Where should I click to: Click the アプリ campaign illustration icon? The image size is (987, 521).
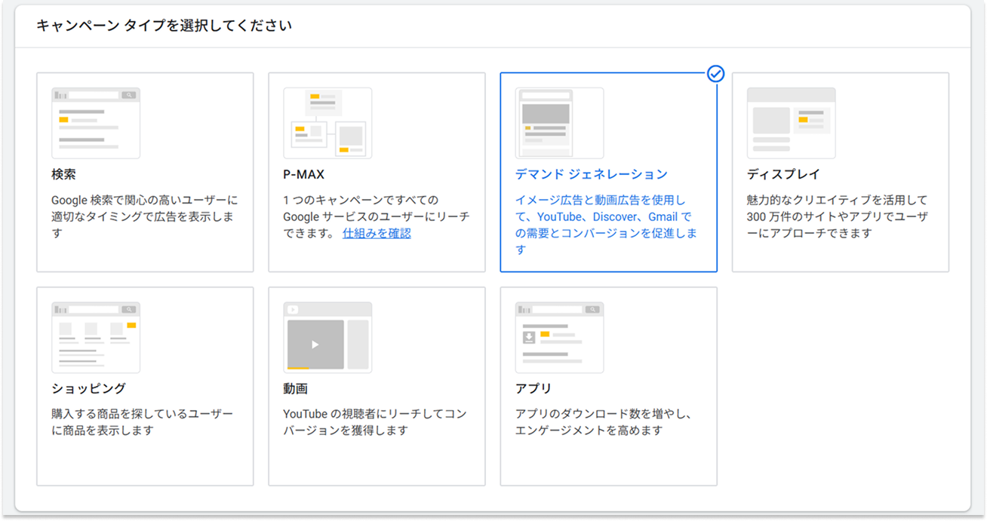(559, 338)
